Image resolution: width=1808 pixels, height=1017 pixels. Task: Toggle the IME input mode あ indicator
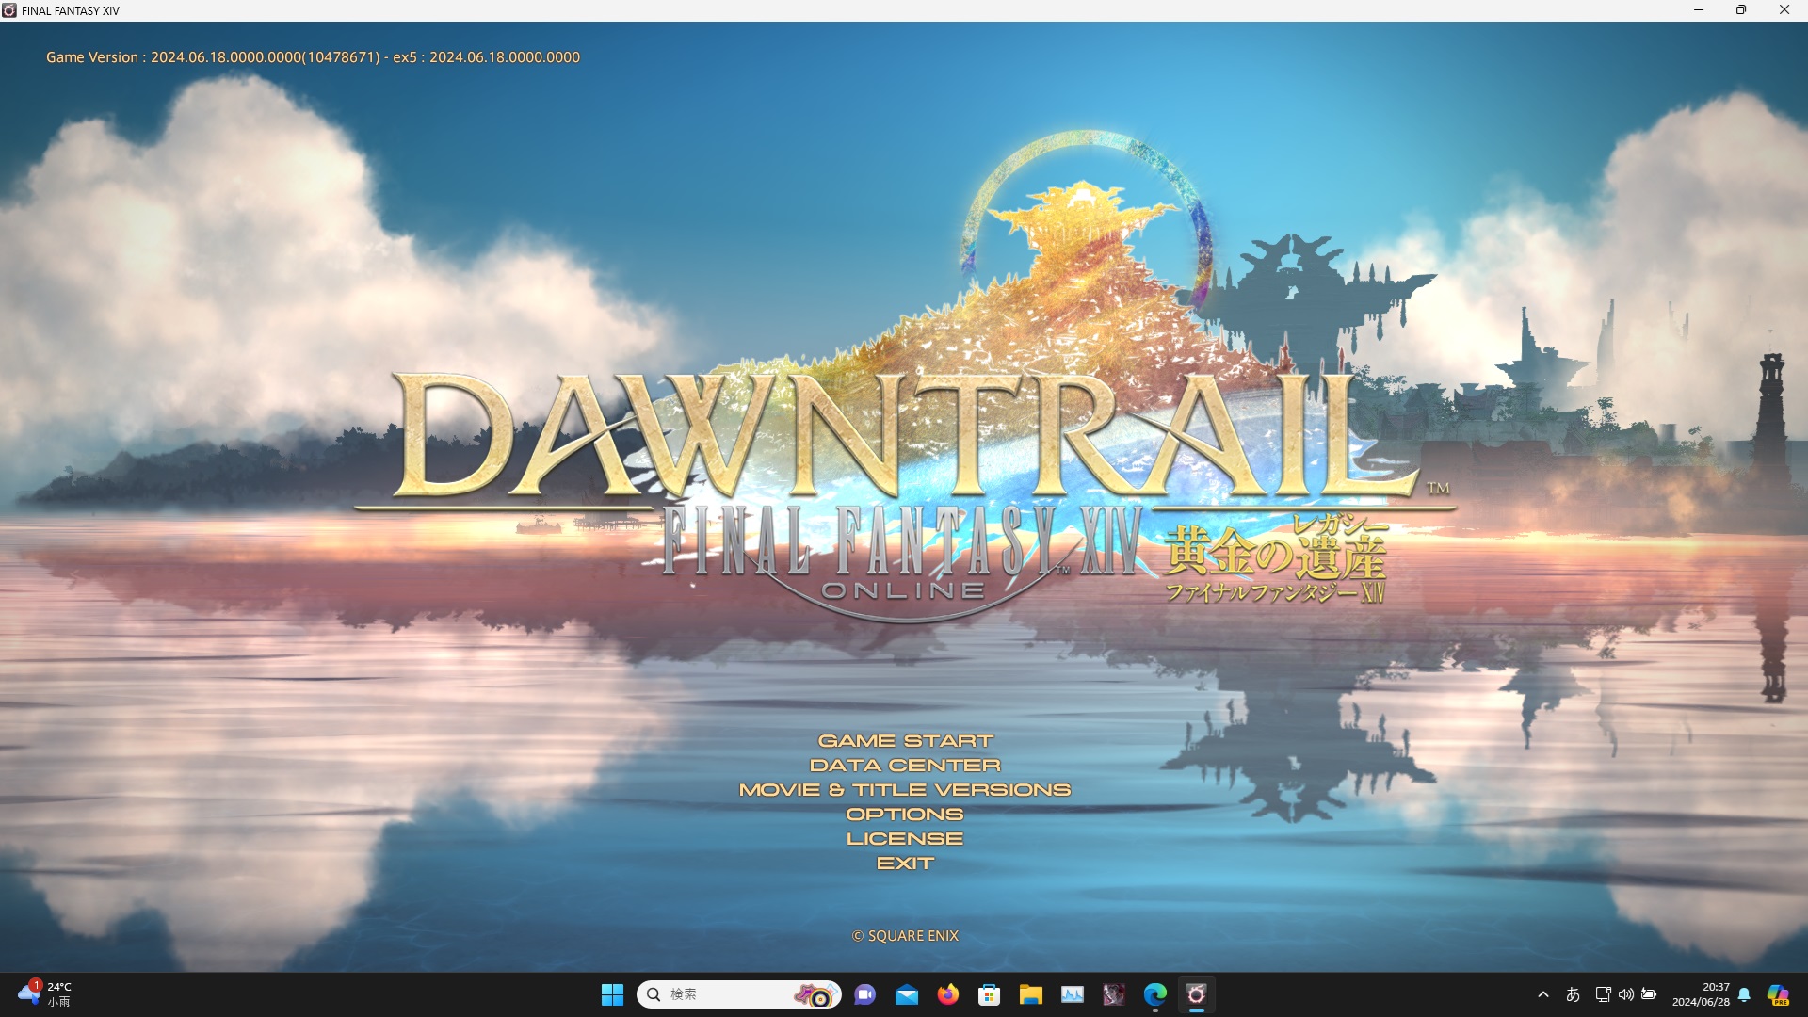click(x=1574, y=994)
